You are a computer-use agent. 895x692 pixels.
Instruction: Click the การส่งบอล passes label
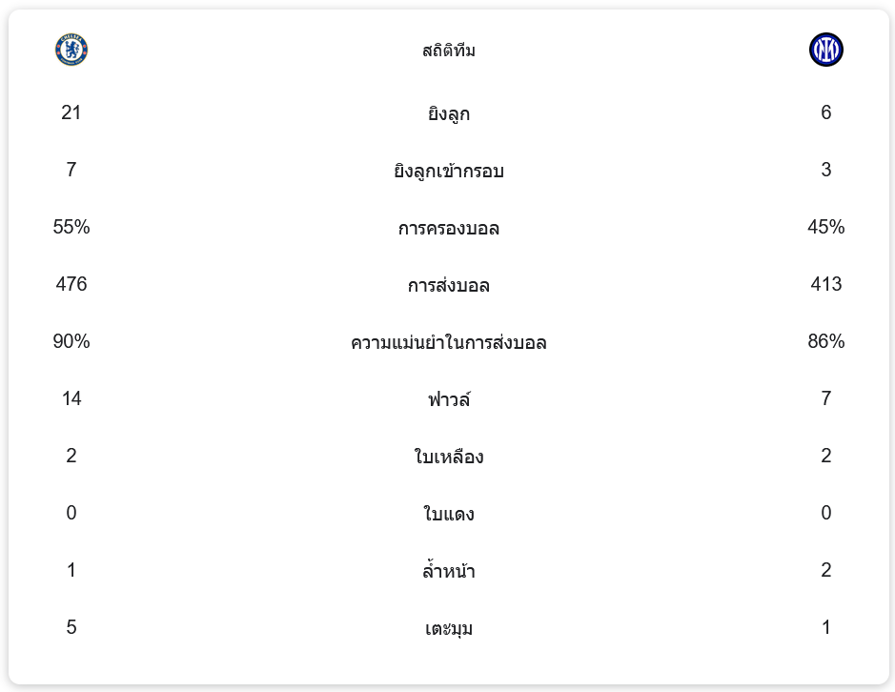pos(449,284)
